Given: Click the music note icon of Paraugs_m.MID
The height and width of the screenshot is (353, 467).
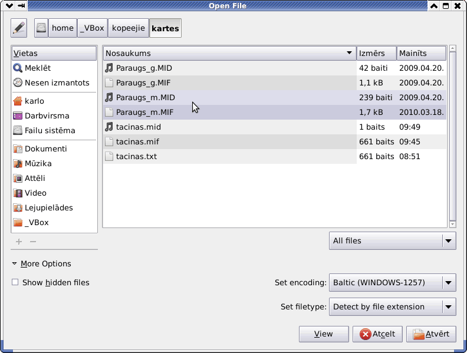Looking at the screenshot, I should coord(109,98).
